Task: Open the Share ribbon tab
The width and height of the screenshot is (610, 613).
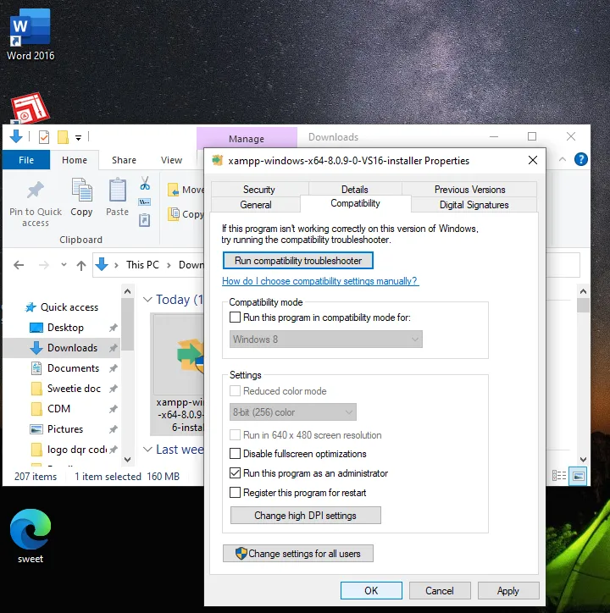Action: [124, 160]
